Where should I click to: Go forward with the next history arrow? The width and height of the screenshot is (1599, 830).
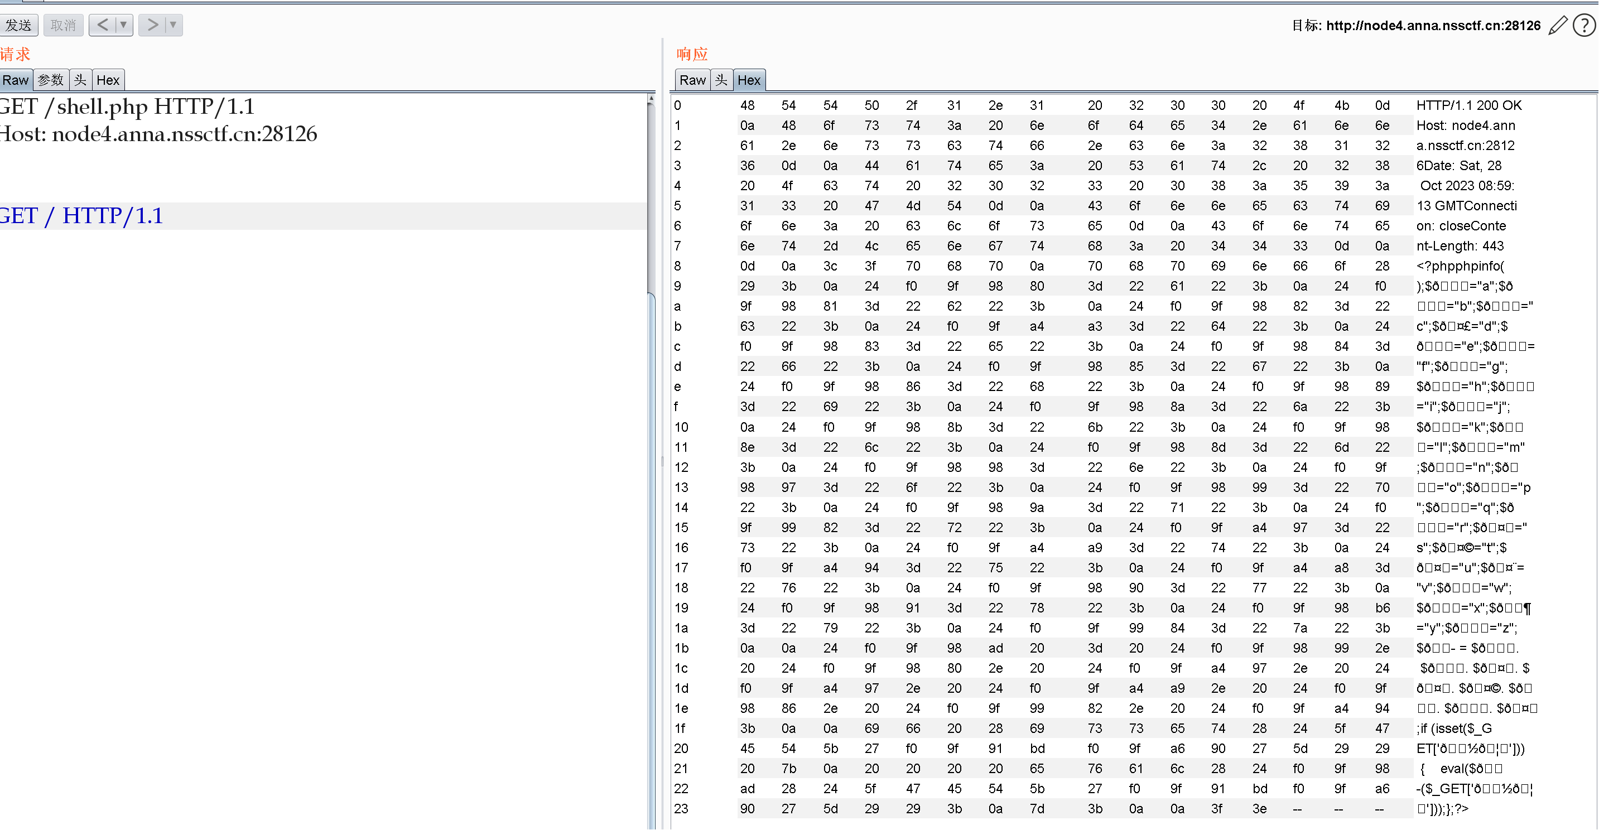click(x=152, y=25)
